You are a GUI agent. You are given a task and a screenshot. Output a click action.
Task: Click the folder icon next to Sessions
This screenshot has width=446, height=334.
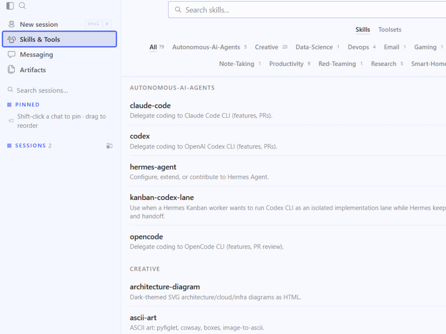tap(109, 146)
